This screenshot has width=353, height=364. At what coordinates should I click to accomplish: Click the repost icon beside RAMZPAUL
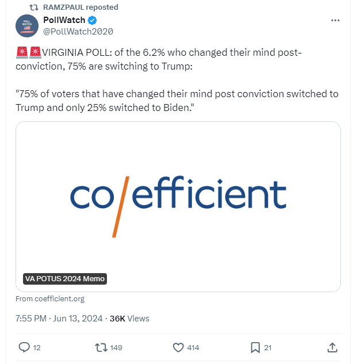(33, 7)
